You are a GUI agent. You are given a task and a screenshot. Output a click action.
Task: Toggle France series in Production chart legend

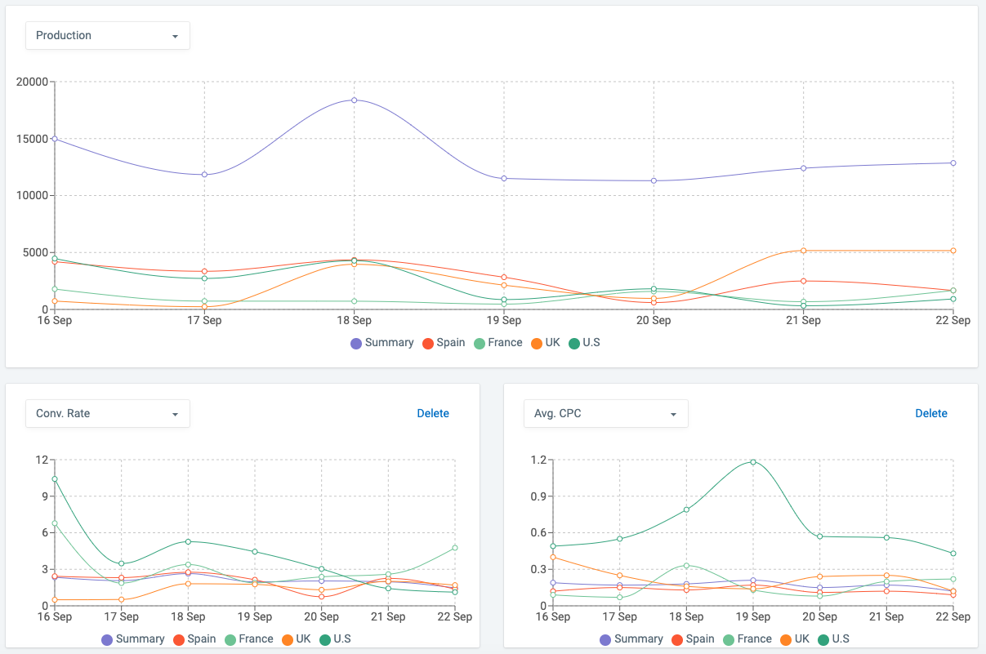[x=497, y=343]
